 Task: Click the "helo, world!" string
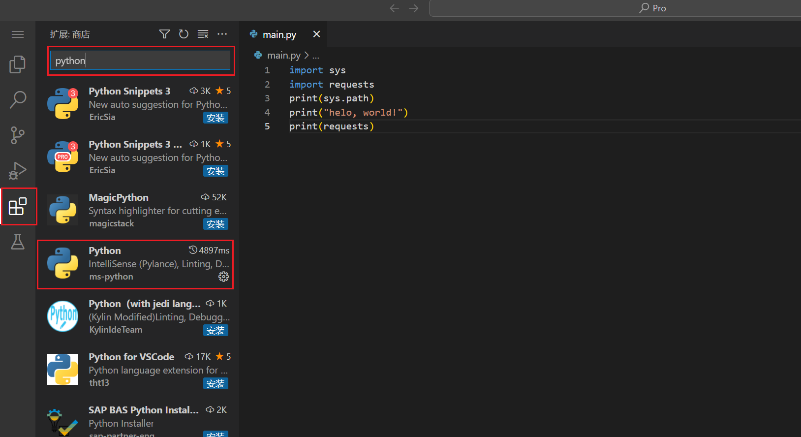(x=364, y=113)
